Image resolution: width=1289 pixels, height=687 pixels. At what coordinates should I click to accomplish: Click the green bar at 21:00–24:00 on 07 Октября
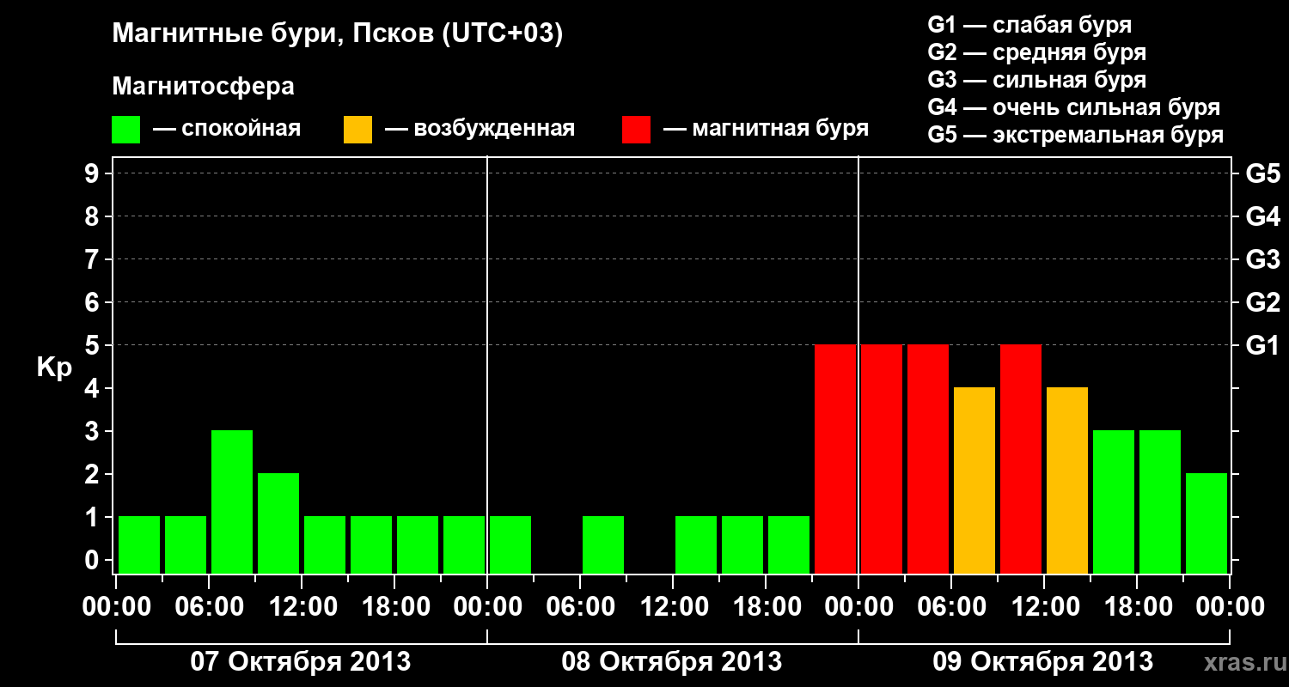[x=464, y=544]
